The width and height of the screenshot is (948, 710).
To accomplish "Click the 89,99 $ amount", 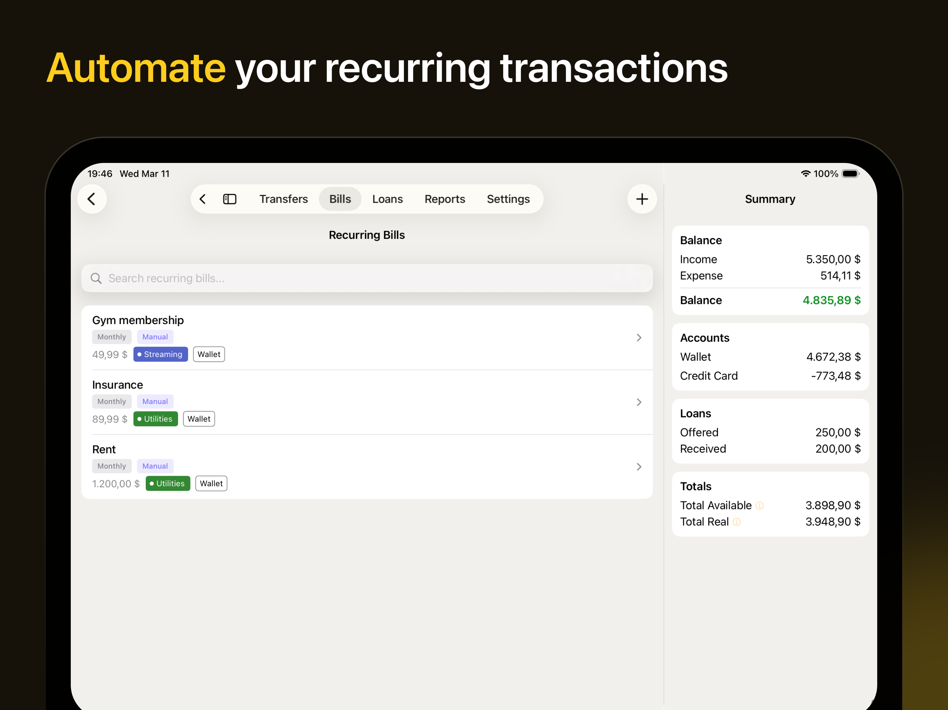I will pyautogui.click(x=110, y=419).
